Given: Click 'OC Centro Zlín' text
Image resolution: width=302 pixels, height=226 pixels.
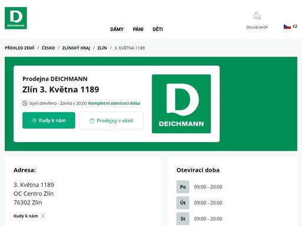Looking at the screenshot, I should [x=34, y=194].
